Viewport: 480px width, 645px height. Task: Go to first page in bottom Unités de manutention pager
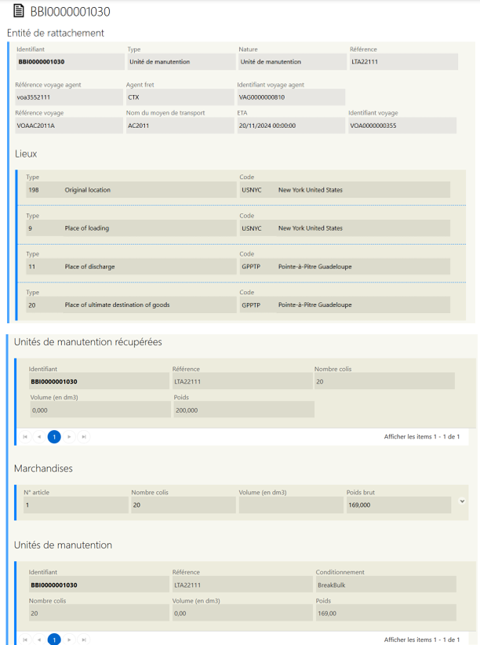click(24, 640)
